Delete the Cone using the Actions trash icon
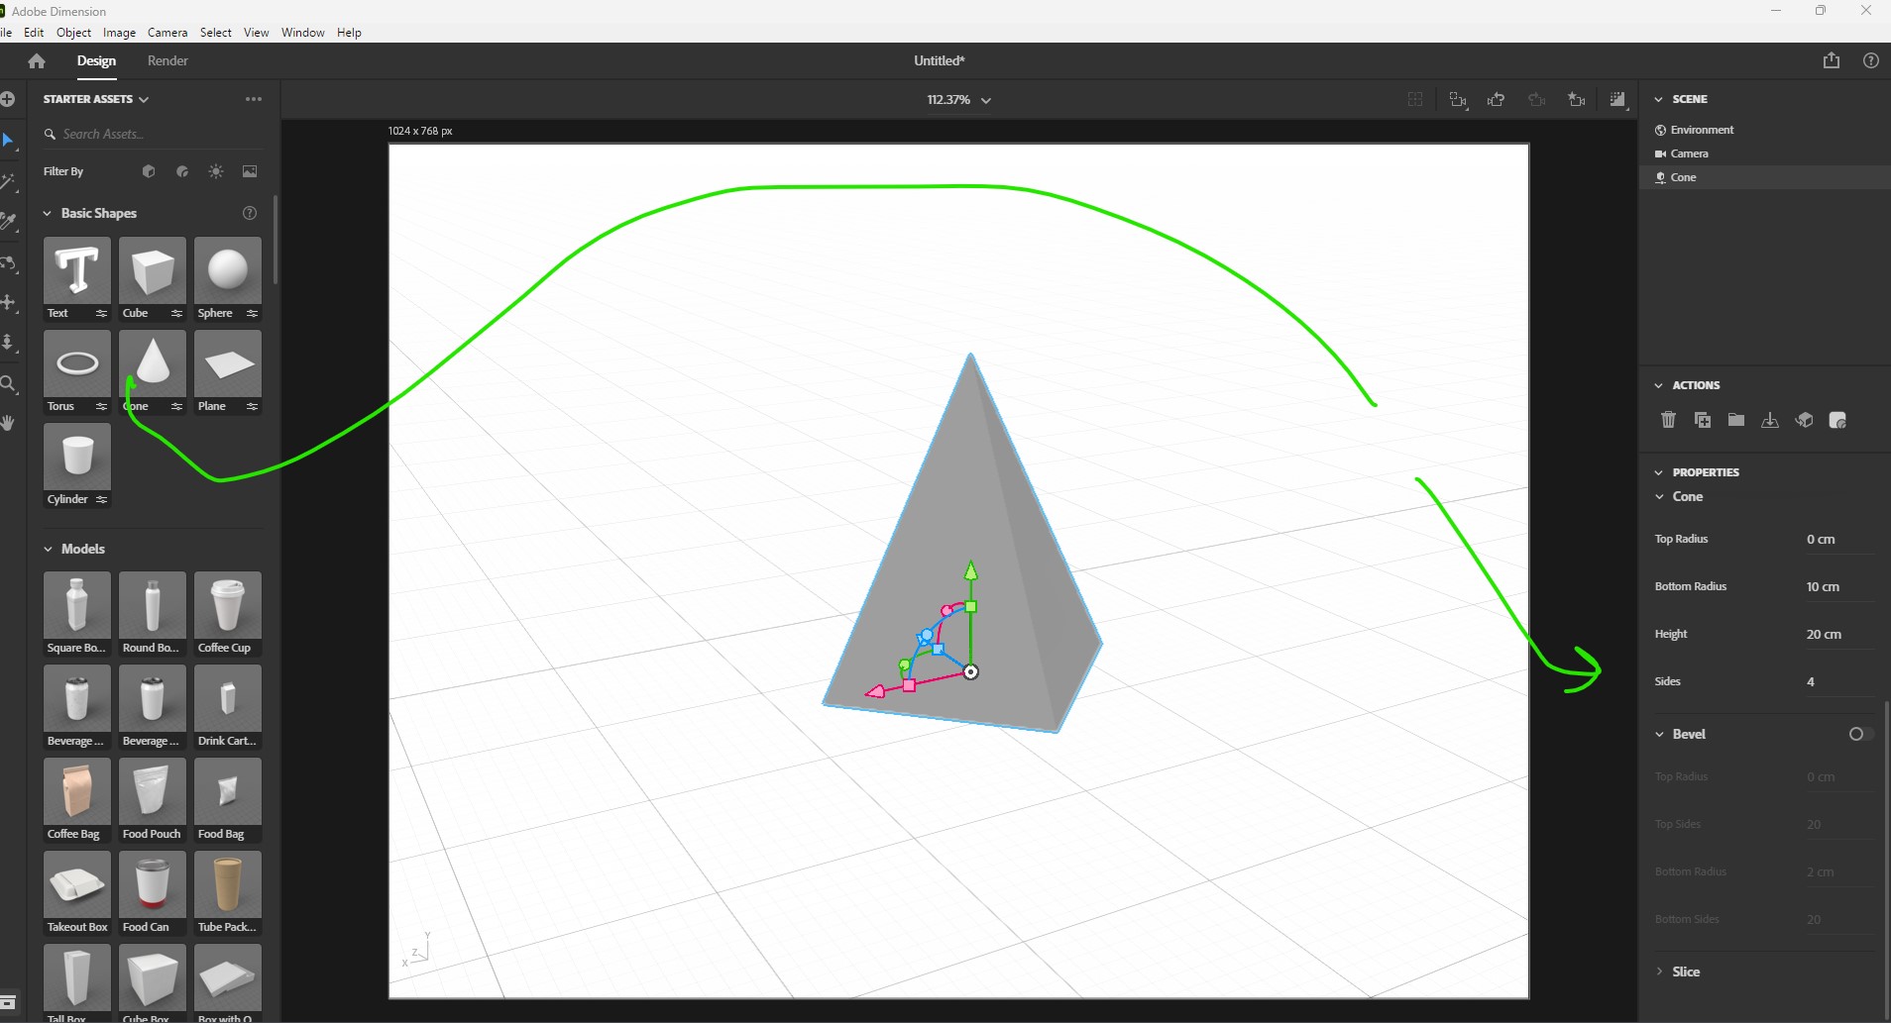Viewport: 1891px width, 1023px height. [x=1668, y=420]
